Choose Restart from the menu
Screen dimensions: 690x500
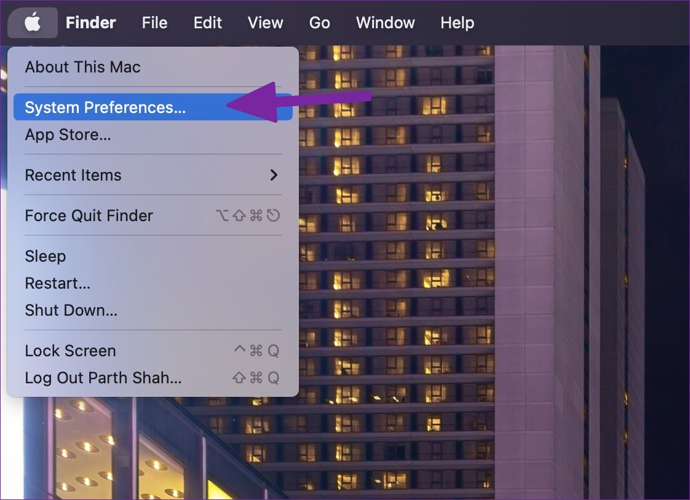point(153,283)
